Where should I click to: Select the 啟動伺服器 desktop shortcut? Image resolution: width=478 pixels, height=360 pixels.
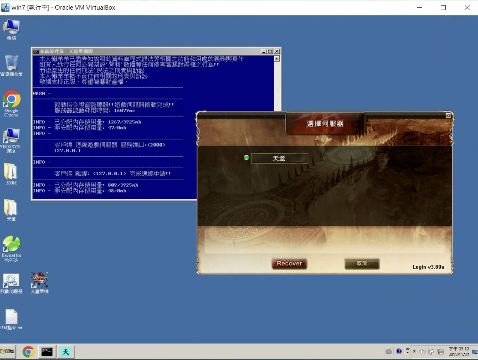11,283
